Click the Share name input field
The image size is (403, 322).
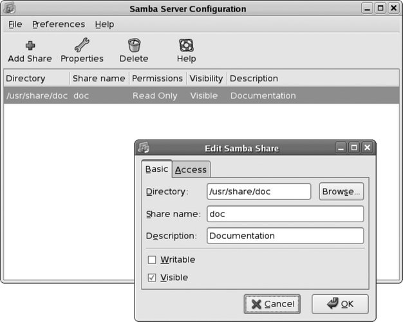coord(285,214)
